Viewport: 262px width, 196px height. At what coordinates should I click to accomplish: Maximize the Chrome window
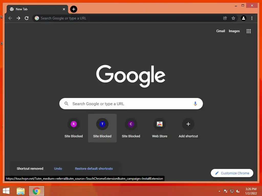pyautogui.click(x=243, y=6)
